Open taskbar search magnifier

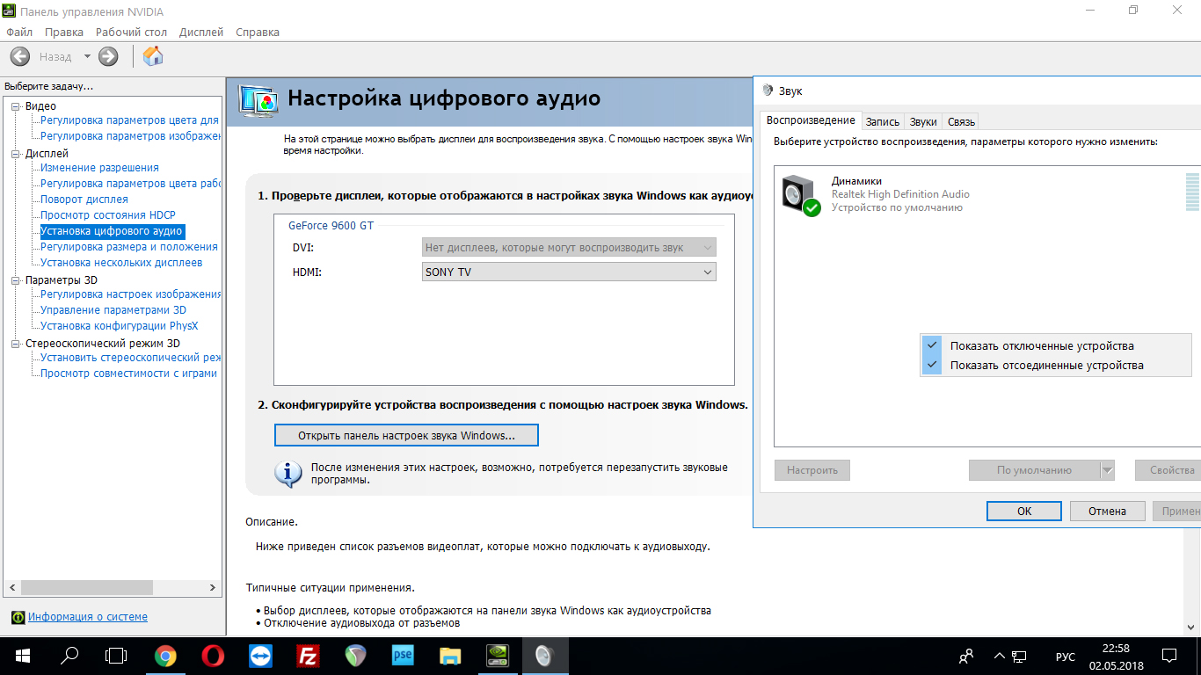[x=69, y=656]
